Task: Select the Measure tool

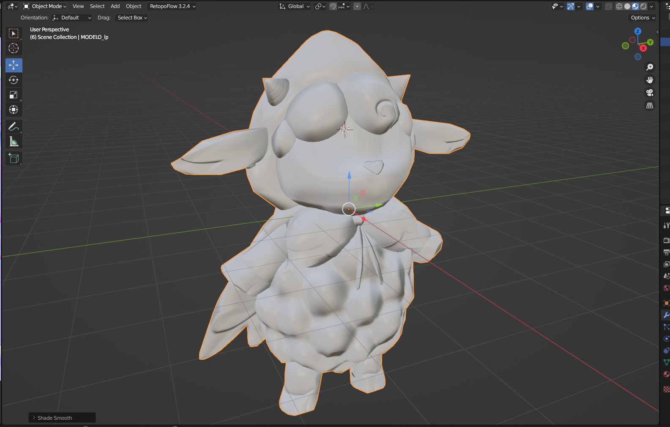Action: 14,142
